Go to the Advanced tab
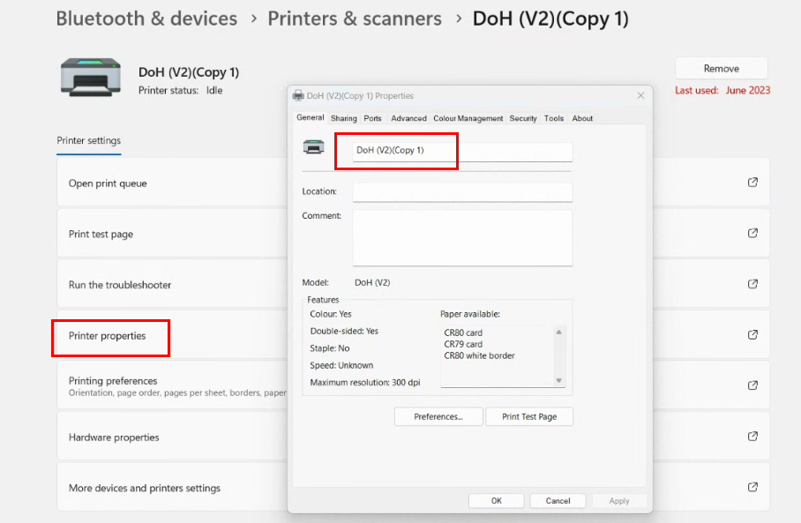This screenshot has height=523, width=801. (x=408, y=118)
